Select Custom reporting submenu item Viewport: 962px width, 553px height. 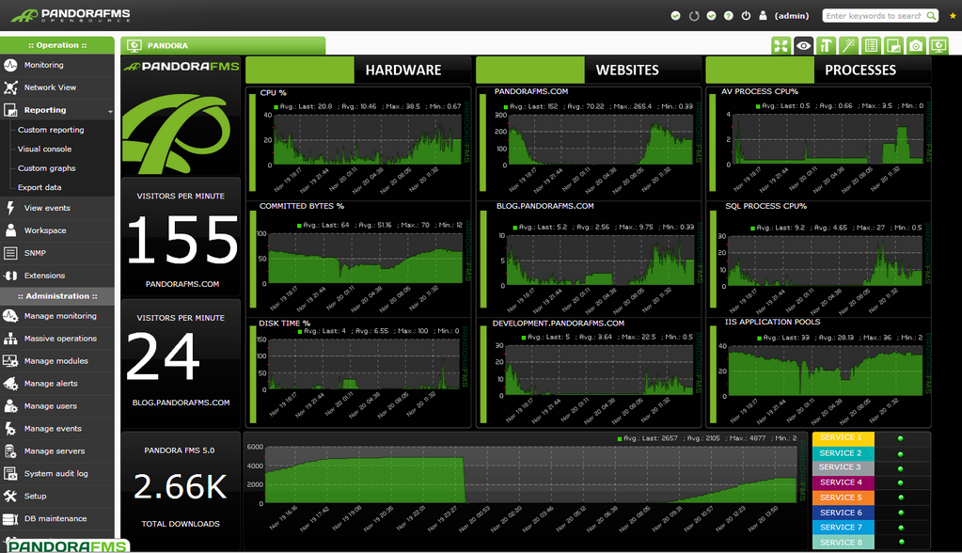click(x=51, y=130)
